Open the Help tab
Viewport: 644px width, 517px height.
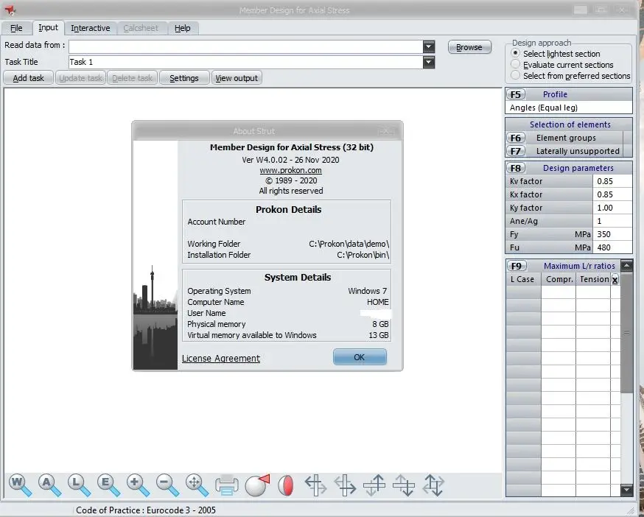182,28
